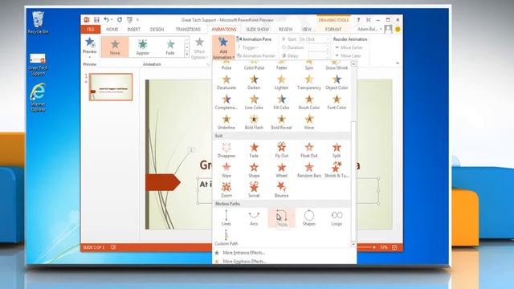The image size is (514, 289).
Task: Select the Random Bars exit effect
Action: tap(308, 170)
